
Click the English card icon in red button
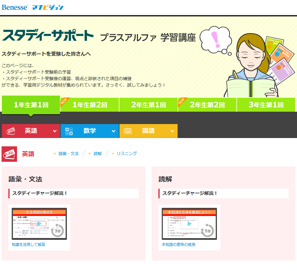tap(11, 131)
